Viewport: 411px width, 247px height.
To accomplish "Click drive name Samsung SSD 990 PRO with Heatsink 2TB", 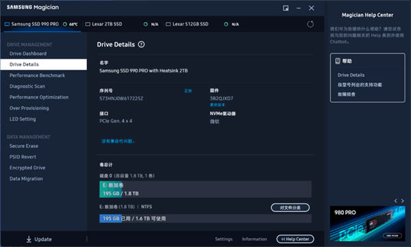I will (x=143, y=70).
